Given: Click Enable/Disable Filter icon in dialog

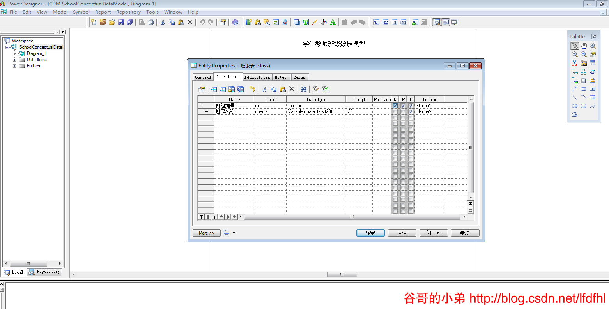Looking at the screenshot, I should [325, 89].
